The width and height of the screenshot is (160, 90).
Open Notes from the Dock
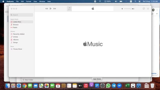coord(75,86)
